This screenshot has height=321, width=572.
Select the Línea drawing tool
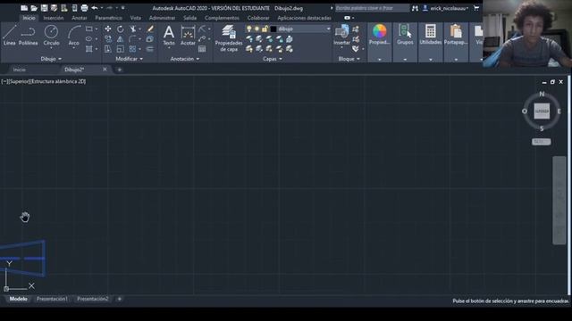click(10, 36)
